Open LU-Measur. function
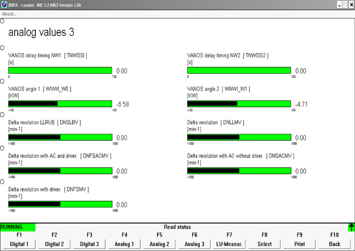Screen dimensions: 355x251 tap(229, 244)
